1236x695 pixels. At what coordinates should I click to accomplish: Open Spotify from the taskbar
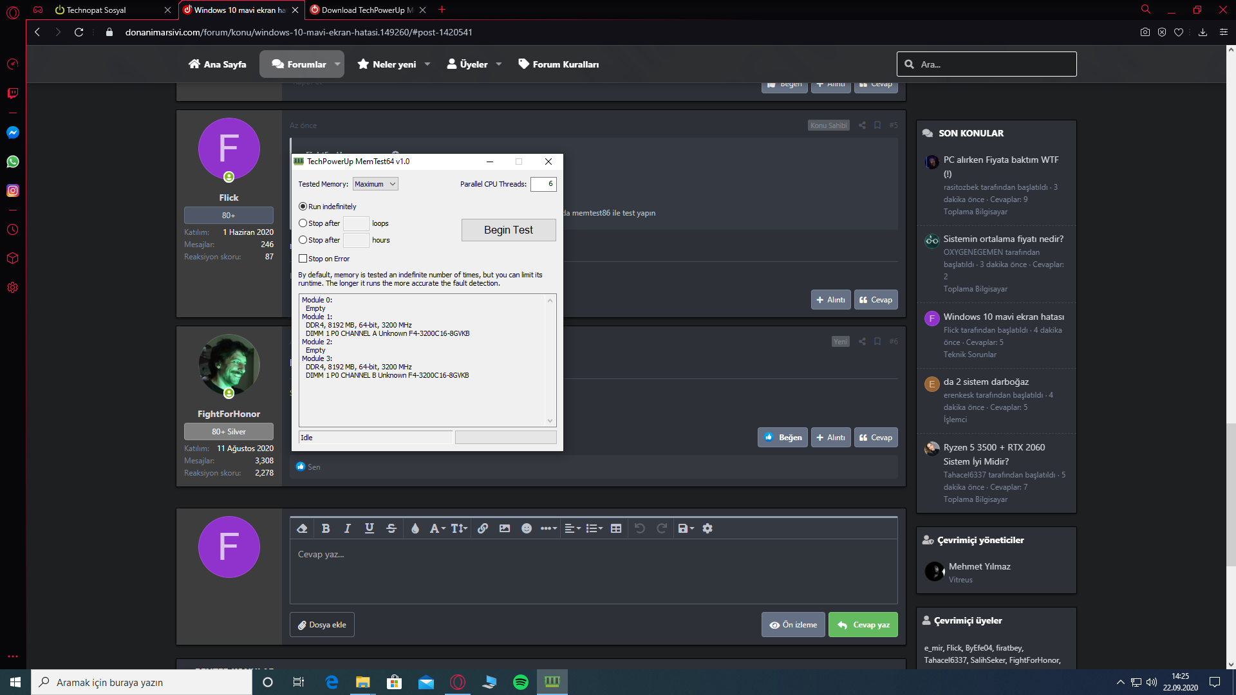coord(521,682)
